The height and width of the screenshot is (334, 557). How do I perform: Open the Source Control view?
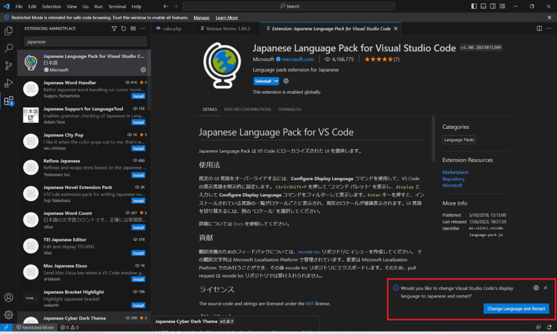(9, 65)
